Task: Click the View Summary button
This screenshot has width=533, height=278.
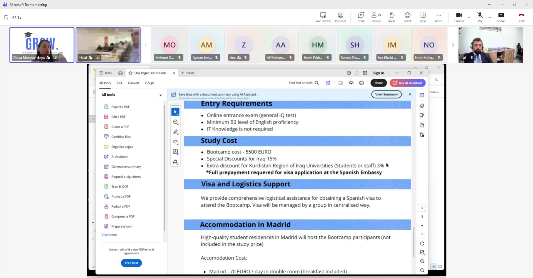Action: [x=386, y=95]
